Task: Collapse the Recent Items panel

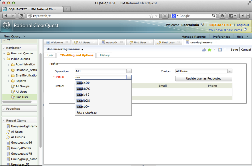Action: [x=3, y=120]
